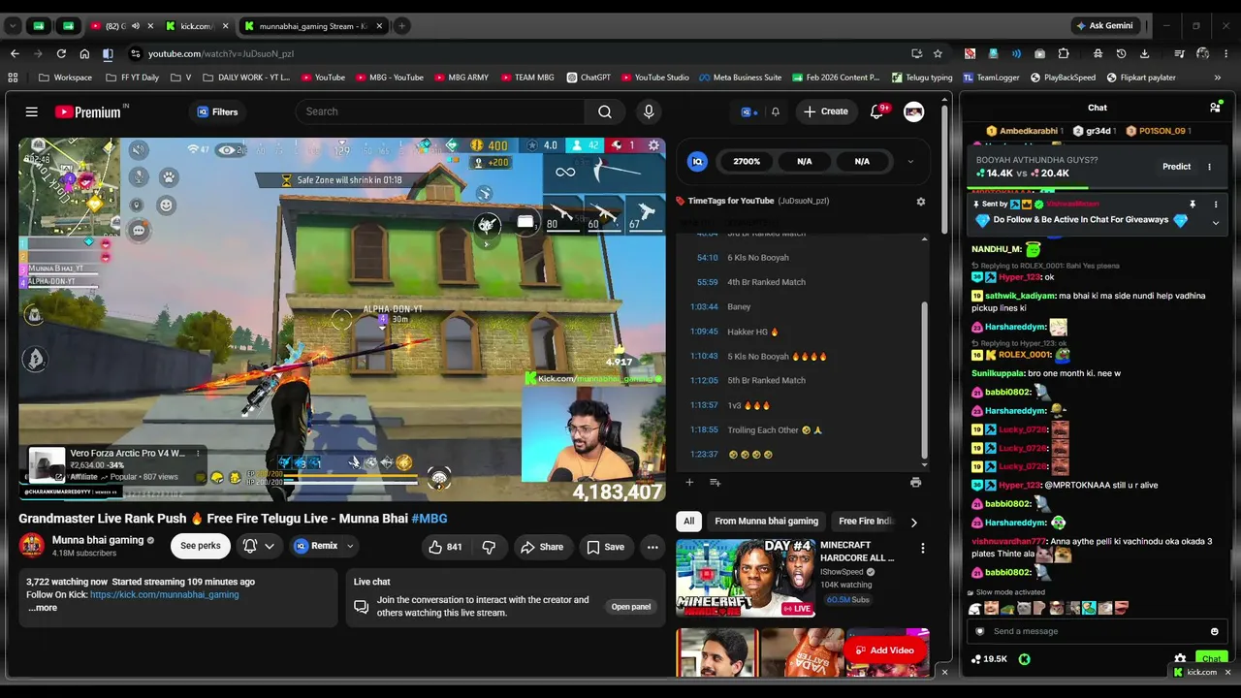Add a new time tag with plus icon

tap(689, 482)
